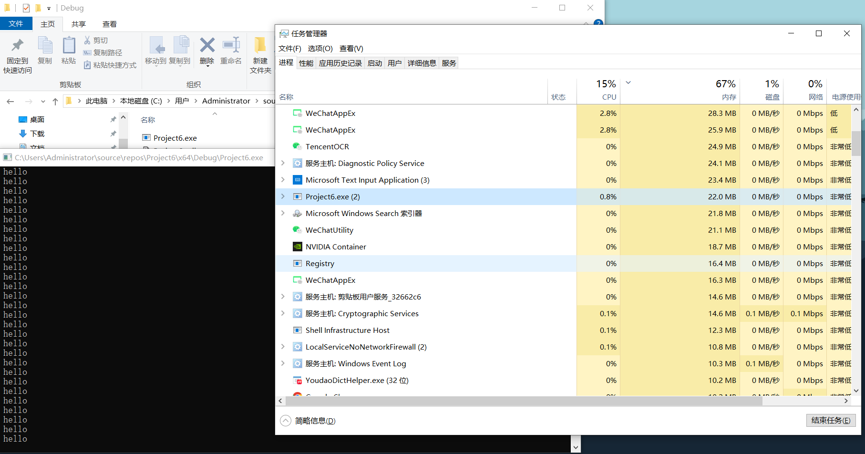Viewport: 865px width, 454px height.
Task: Click the Cut scissors item
Action: point(96,41)
